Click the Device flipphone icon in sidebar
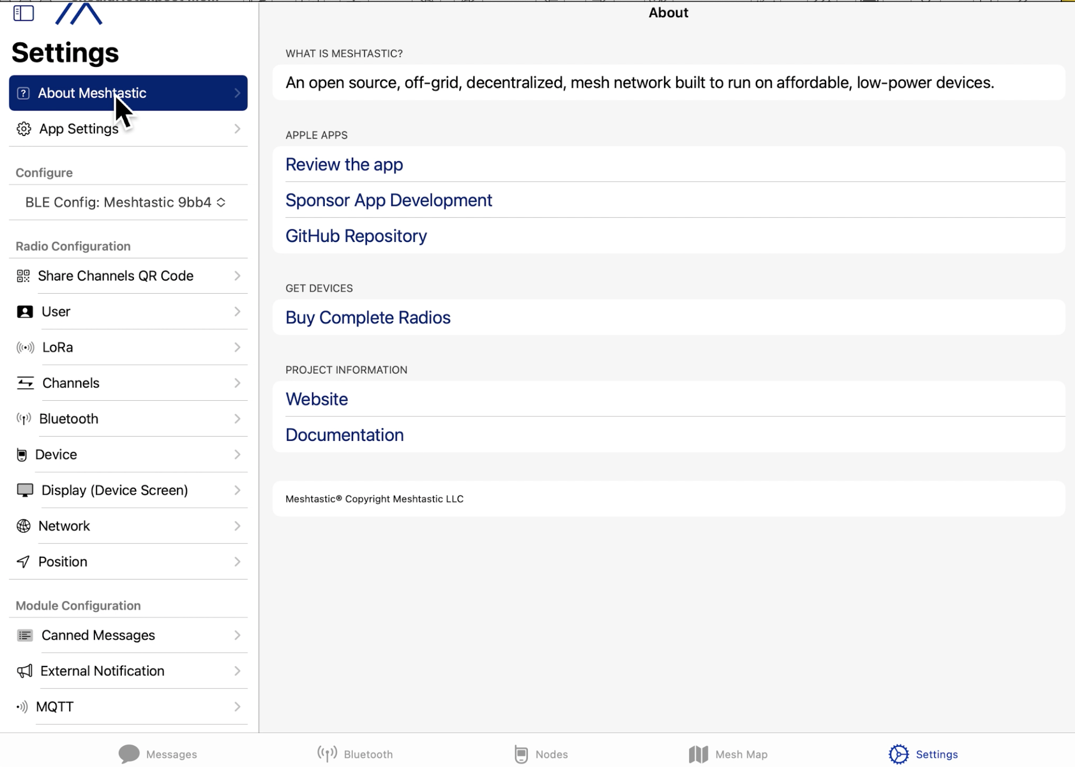Image resolution: width=1075 pixels, height=767 pixels. pyautogui.click(x=21, y=455)
